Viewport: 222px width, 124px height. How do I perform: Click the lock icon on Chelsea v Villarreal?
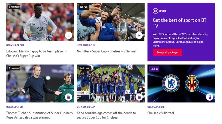[210, 97]
